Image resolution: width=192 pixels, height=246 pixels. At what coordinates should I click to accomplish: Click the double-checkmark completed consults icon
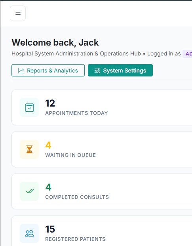coord(30,191)
